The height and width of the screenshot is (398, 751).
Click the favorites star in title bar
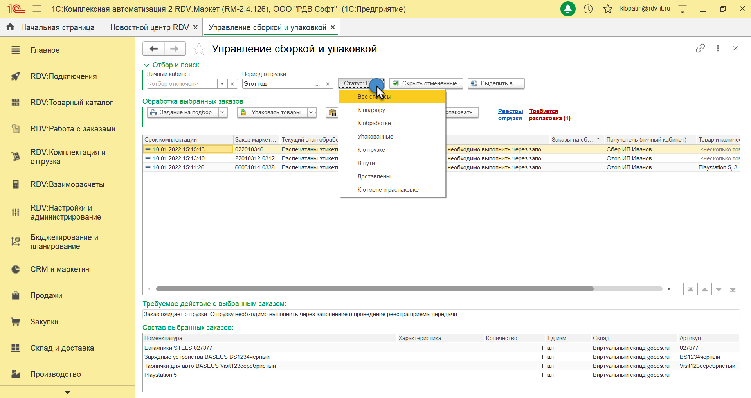[x=607, y=9]
